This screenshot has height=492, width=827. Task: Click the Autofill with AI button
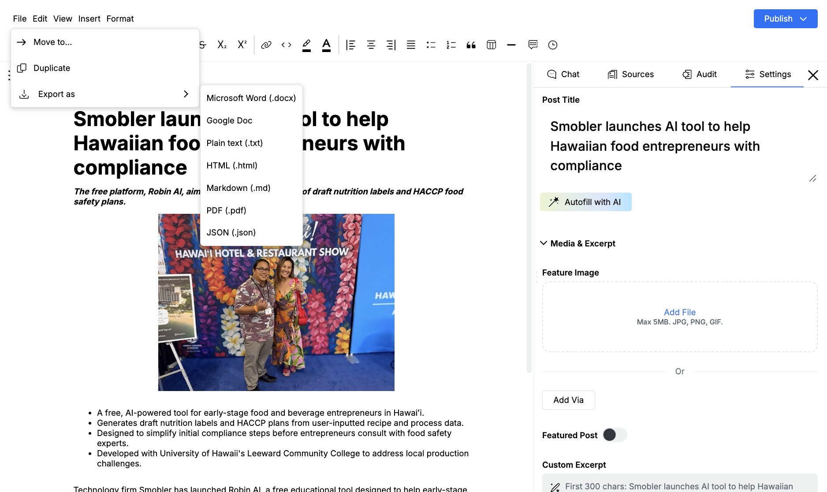click(x=585, y=202)
